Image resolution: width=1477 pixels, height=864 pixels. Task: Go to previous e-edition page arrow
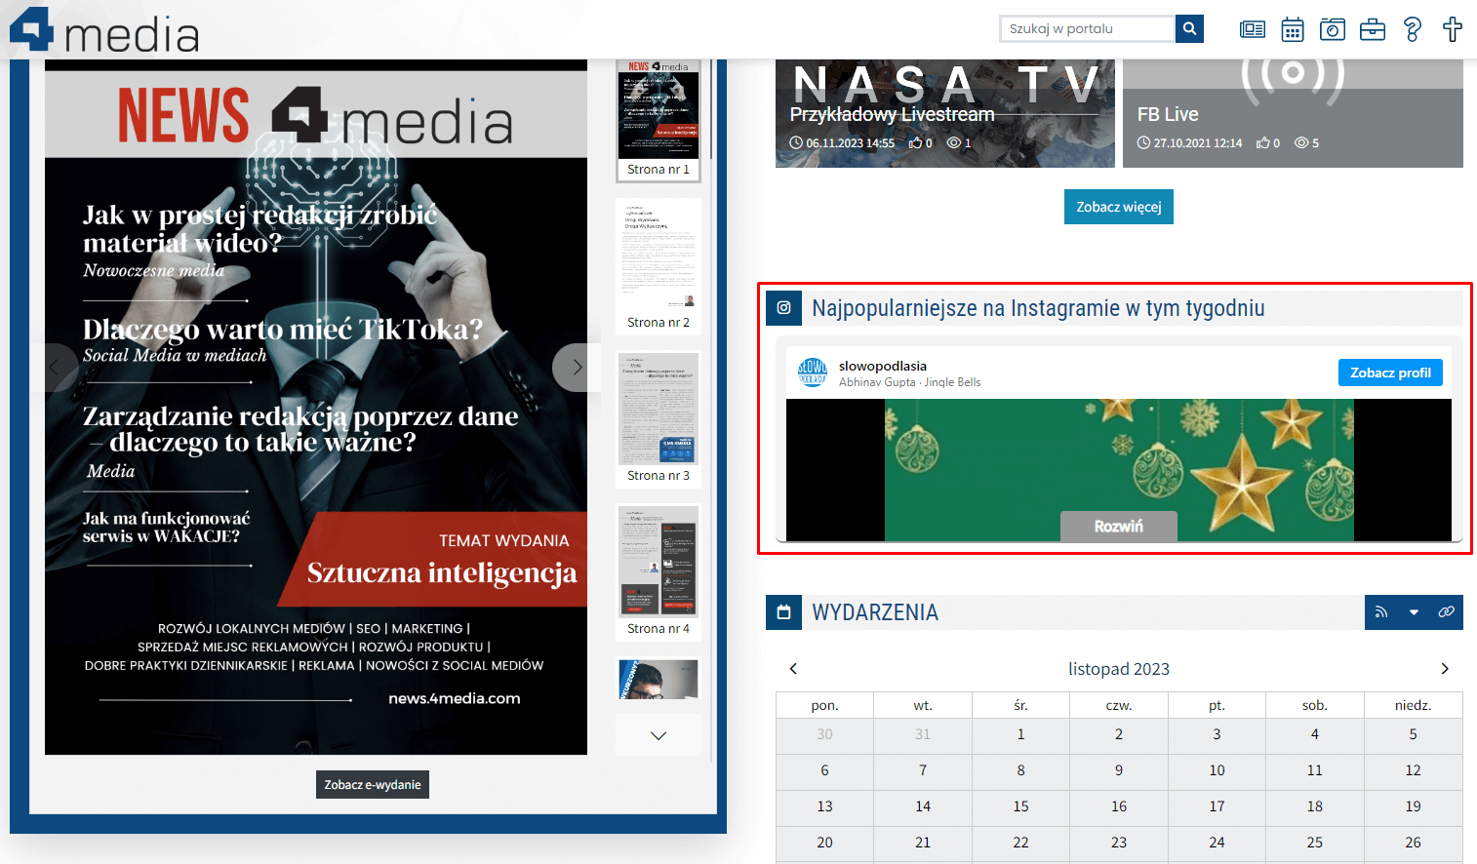click(x=54, y=368)
